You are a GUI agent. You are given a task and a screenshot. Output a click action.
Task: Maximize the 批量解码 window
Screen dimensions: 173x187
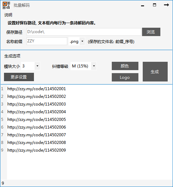[154, 5]
